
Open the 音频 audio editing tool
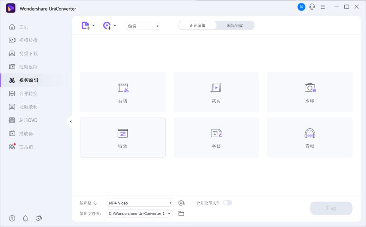[309, 137]
